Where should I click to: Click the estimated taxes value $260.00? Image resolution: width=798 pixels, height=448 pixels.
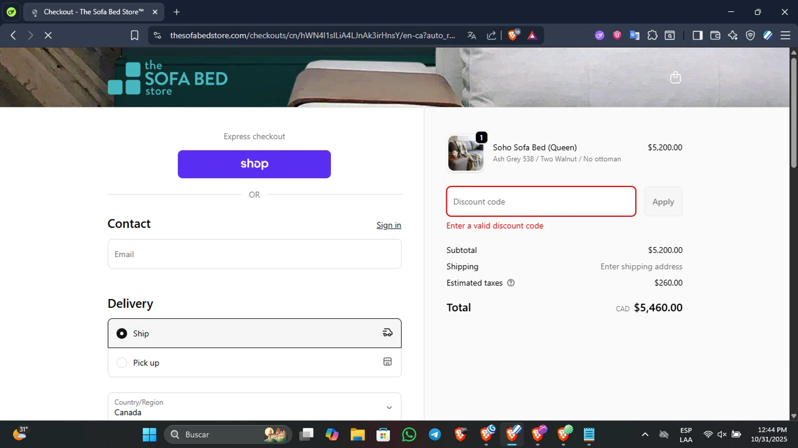click(x=668, y=283)
